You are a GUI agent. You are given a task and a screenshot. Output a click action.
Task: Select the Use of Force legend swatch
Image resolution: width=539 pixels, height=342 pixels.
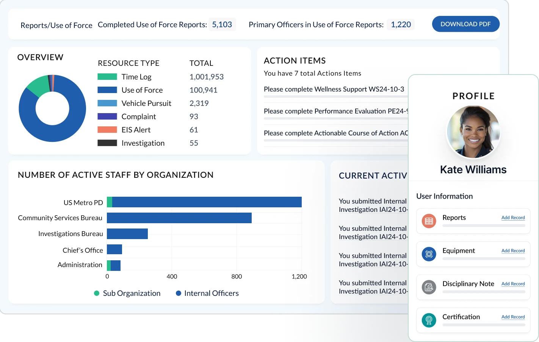pyautogui.click(x=108, y=90)
